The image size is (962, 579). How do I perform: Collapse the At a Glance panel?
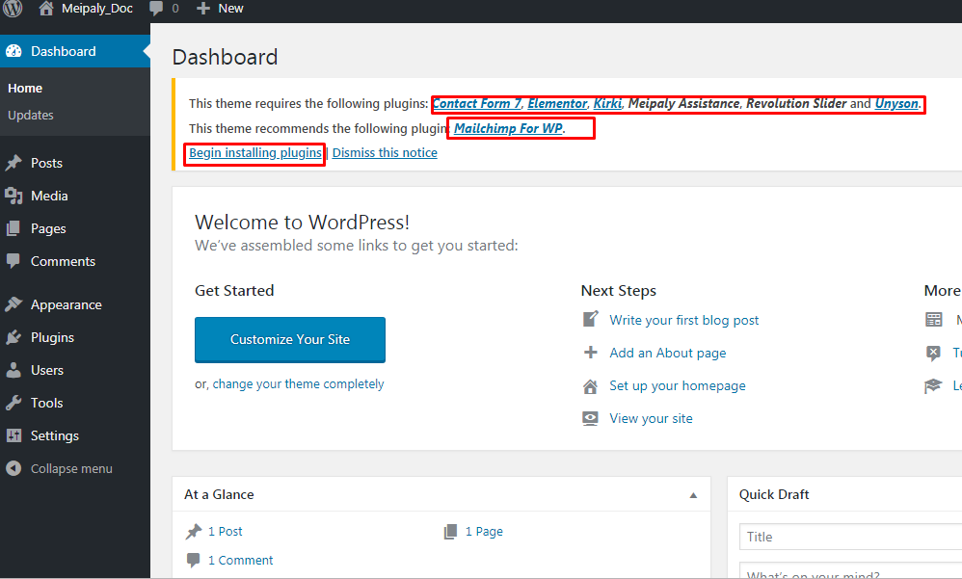click(x=693, y=495)
